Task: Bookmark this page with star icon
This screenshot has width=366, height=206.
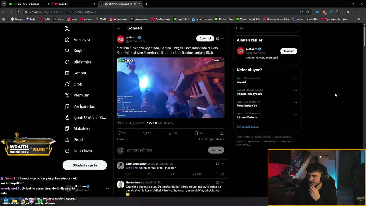Action: [x=308, y=12]
